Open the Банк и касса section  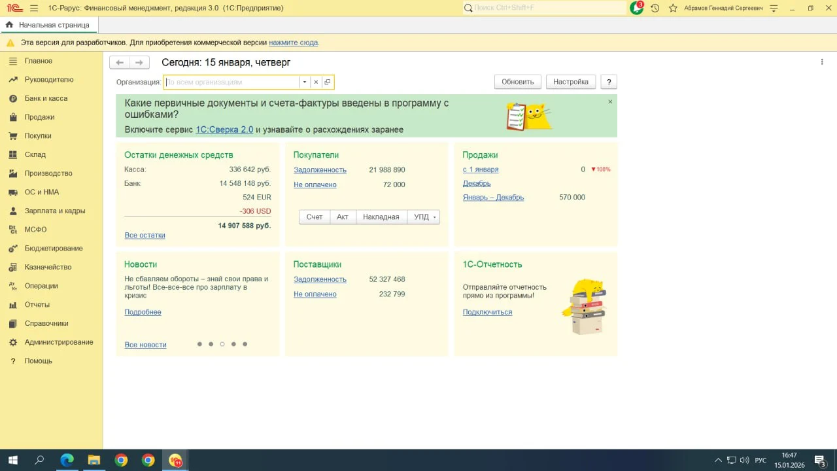(46, 98)
